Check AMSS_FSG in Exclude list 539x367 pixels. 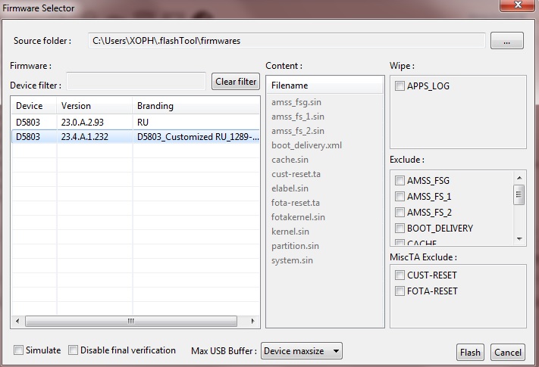[x=400, y=181]
